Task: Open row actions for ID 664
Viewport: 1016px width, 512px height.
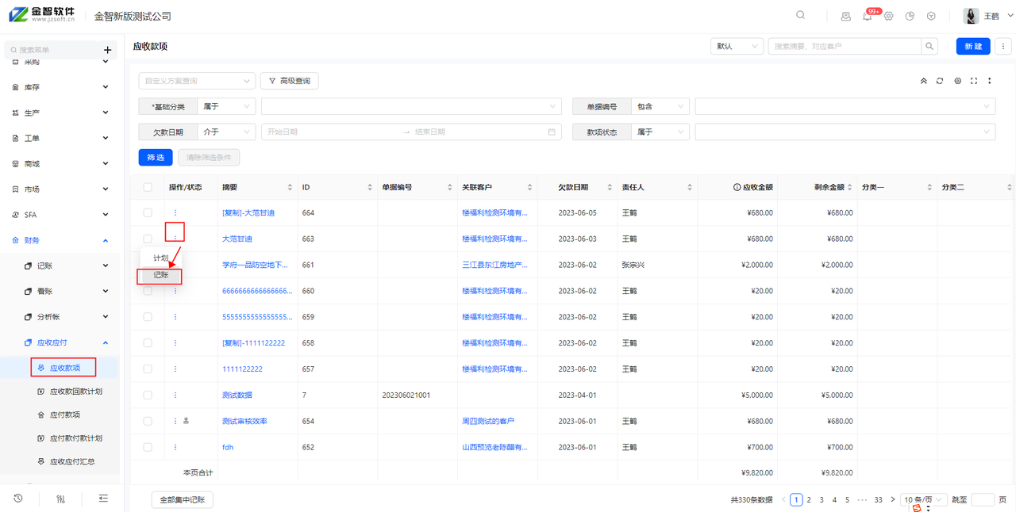Action: point(175,212)
